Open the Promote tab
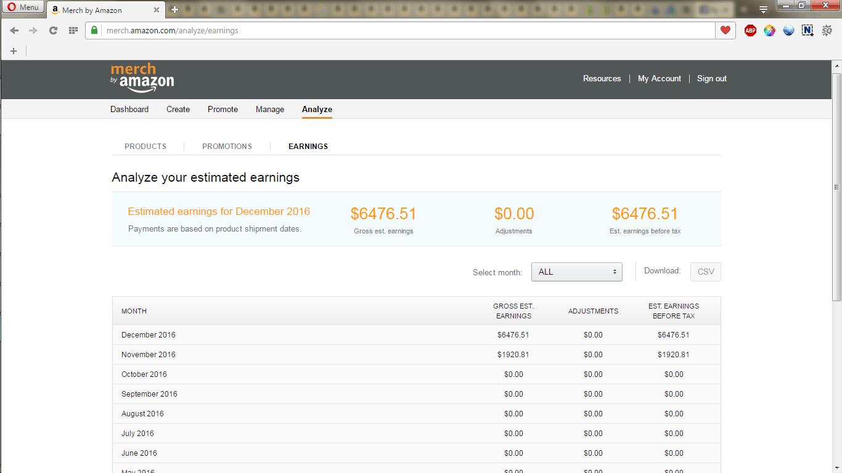Image resolution: width=842 pixels, height=473 pixels. point(223,109)
